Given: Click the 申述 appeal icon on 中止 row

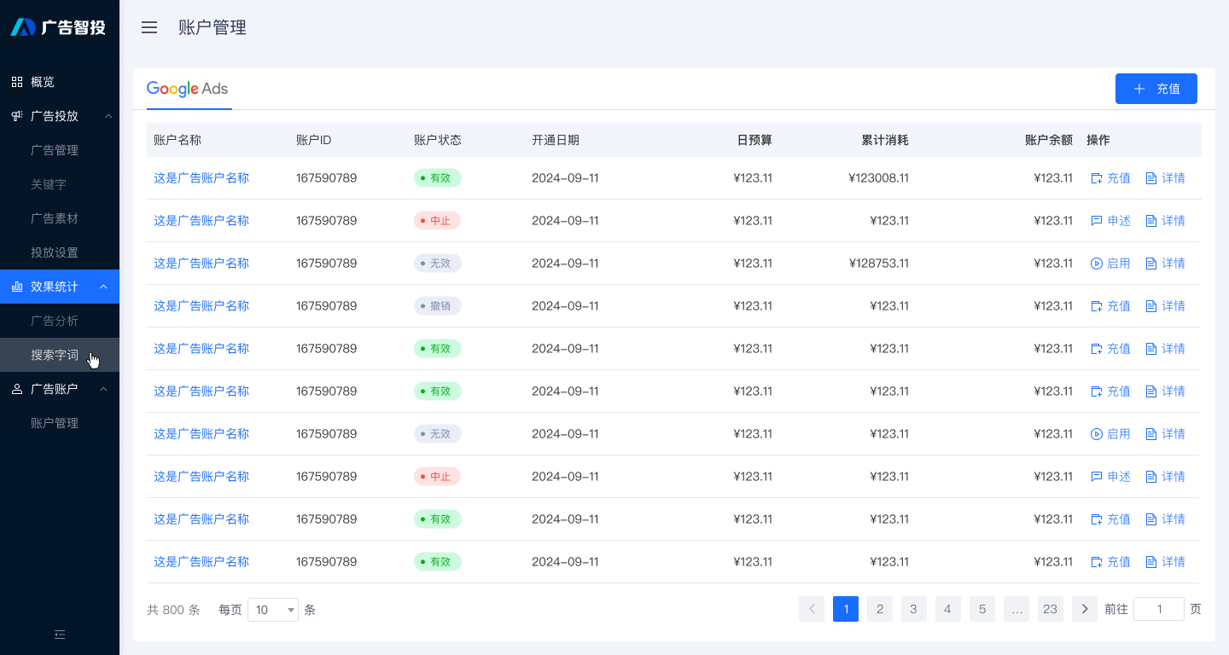Looking at the screenshot, I should click(x=1097, y=220).
